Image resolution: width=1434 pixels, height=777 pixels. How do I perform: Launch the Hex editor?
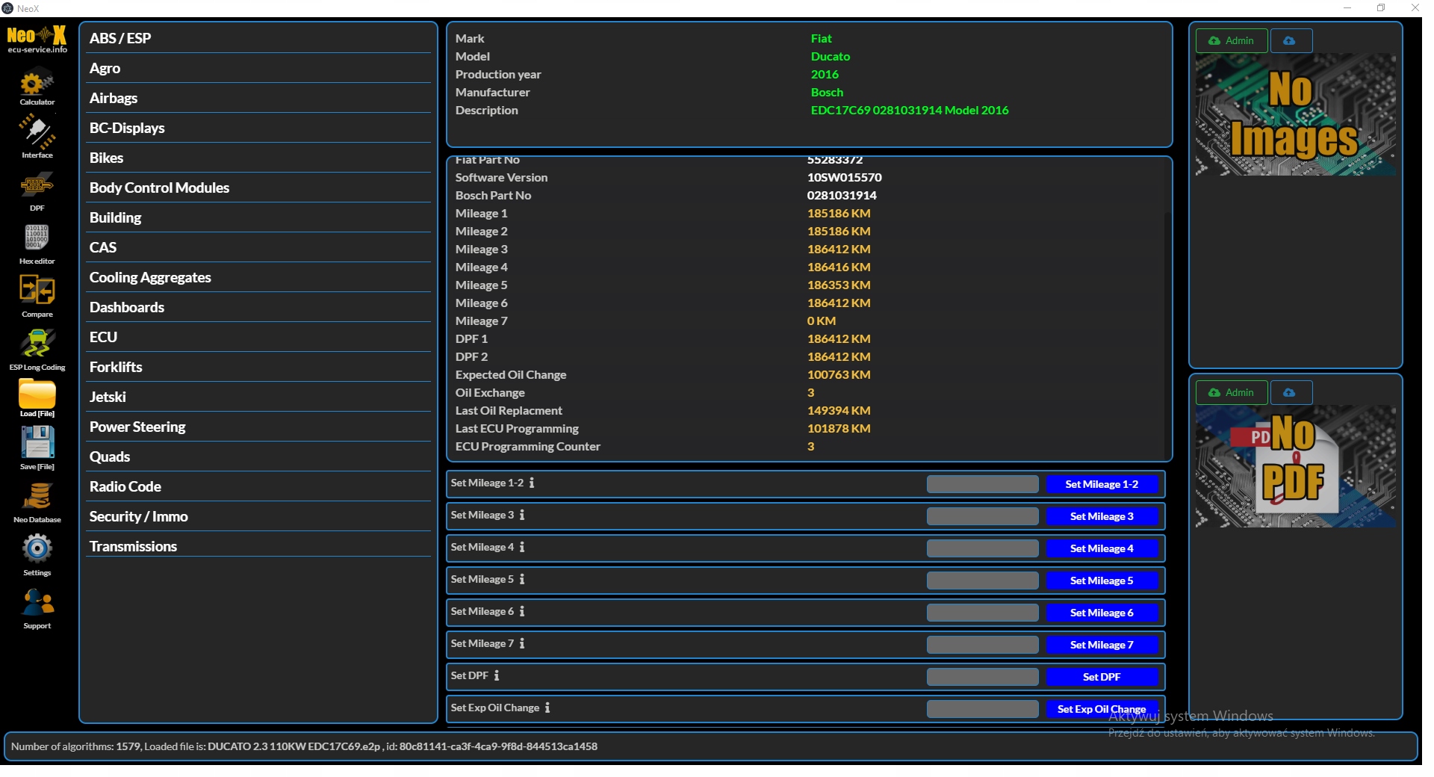click(x=37, y=241)
